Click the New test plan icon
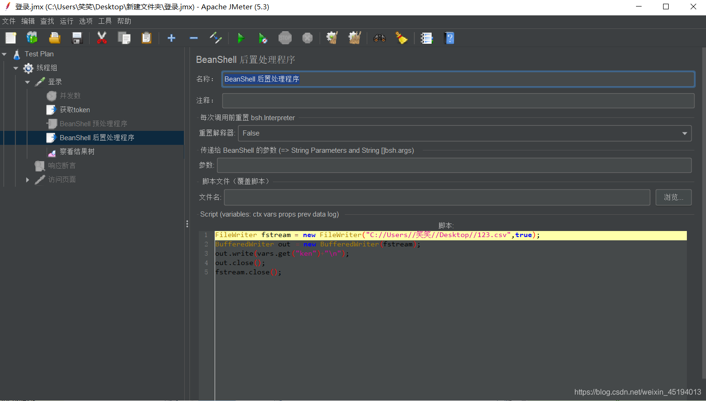The width and height of the screenshot is (706, 401). [x=11, y=38]
